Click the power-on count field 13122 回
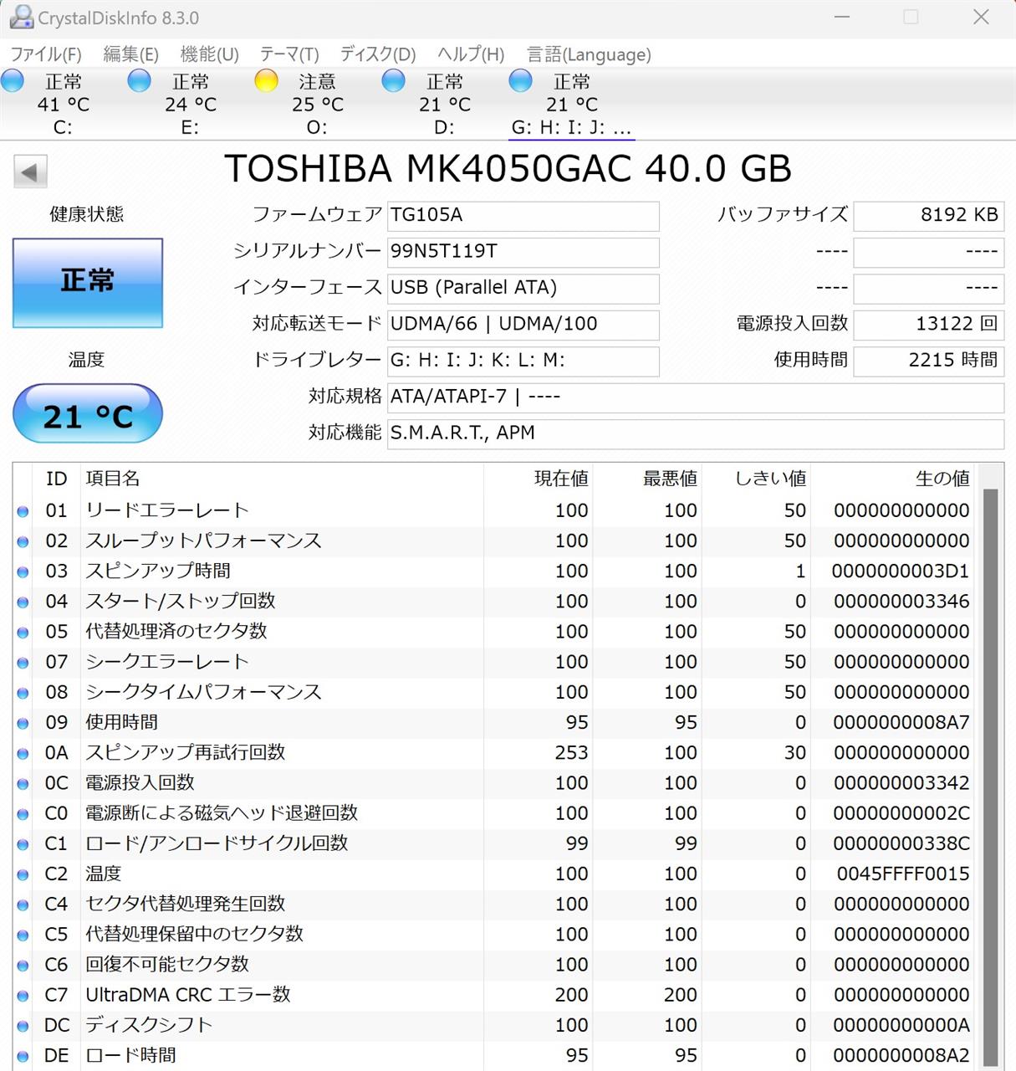Screen dimensions: 1016x1071 928,325
